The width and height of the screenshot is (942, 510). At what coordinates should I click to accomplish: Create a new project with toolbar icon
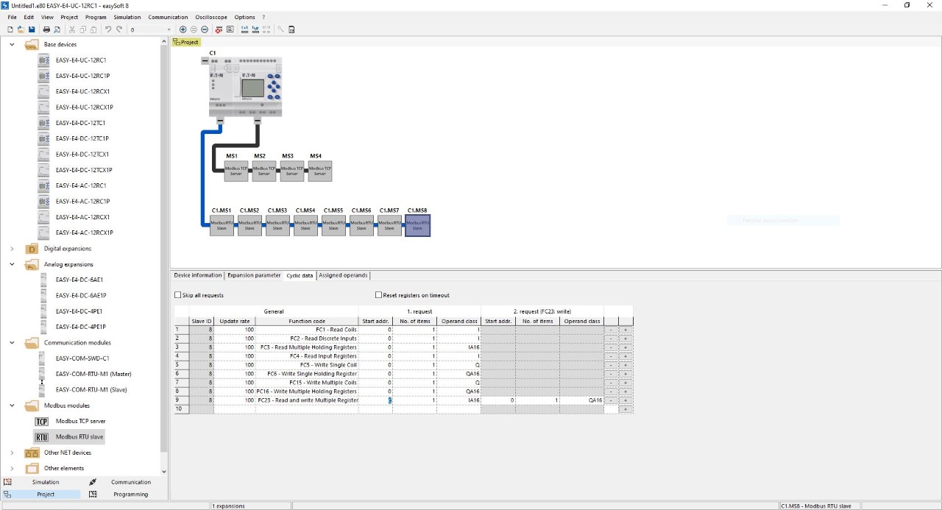coord(10,29)
